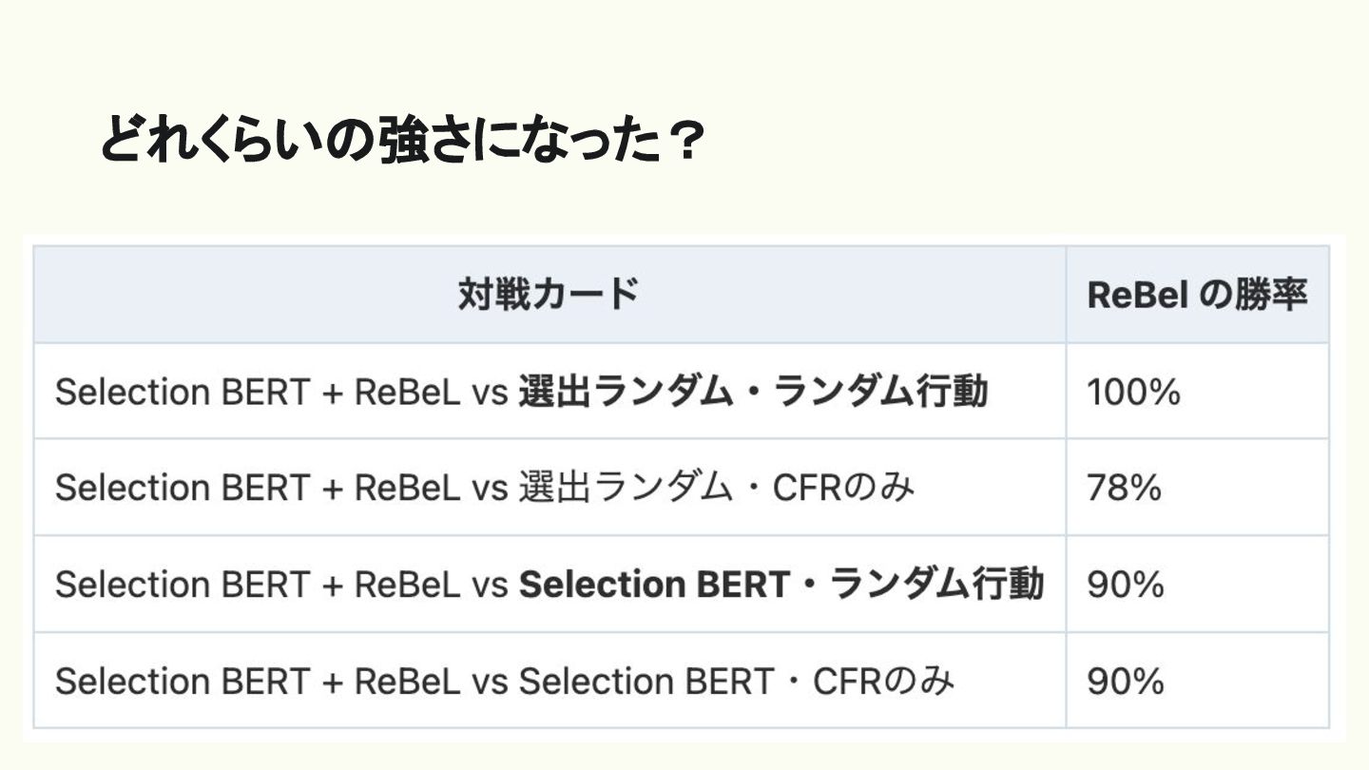Click "Selection BERT + ReBeL" in the 100% row
Screen dimensions: 1369x770
coord(257,392)
